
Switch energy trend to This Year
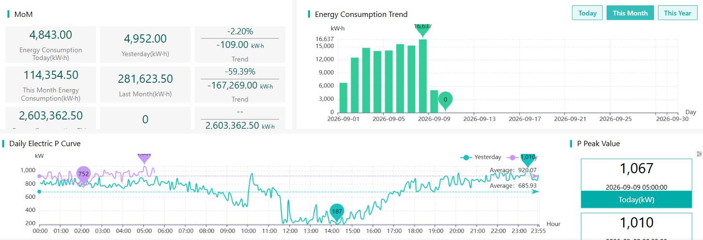677,13
